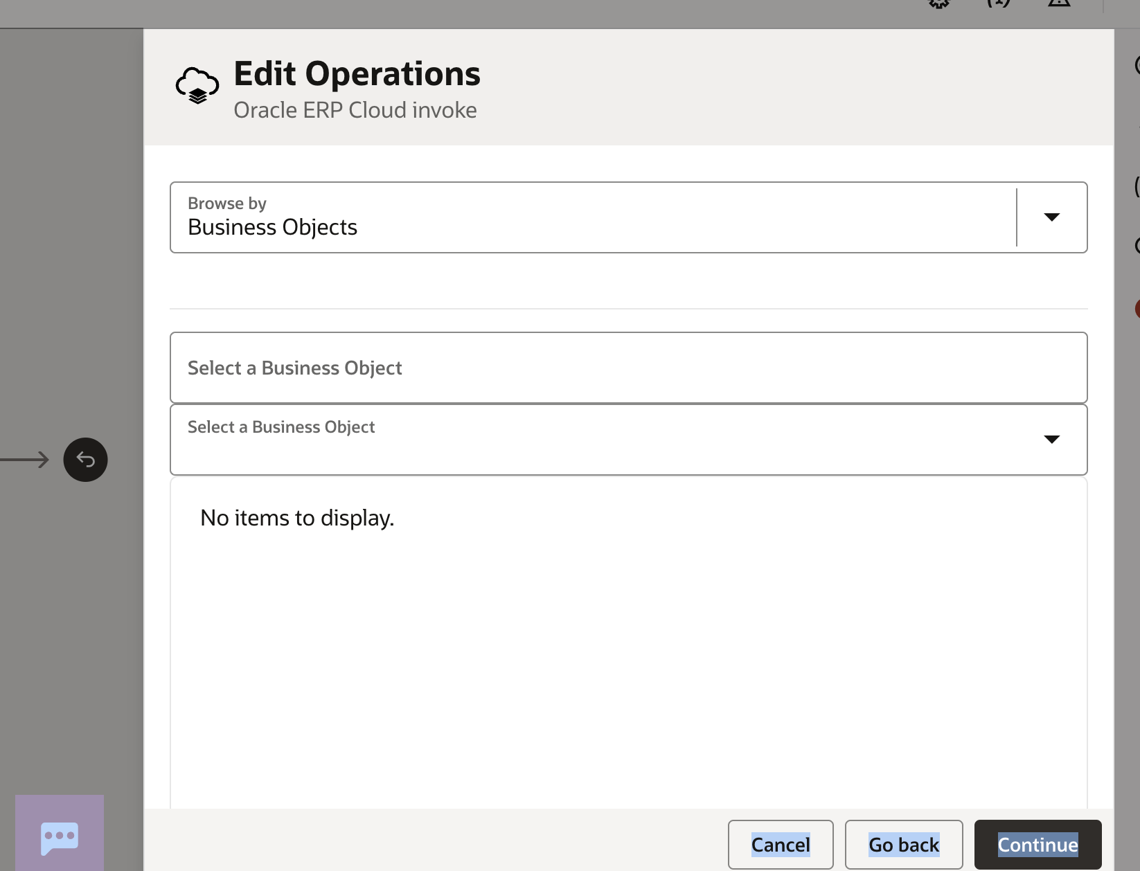
Task: Click the Edit Operations heading
Action: pyautogui.click(x=357, y=73)
